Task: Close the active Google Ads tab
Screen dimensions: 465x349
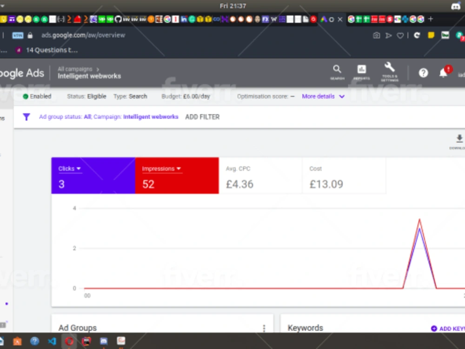Action: coord(340,19)
